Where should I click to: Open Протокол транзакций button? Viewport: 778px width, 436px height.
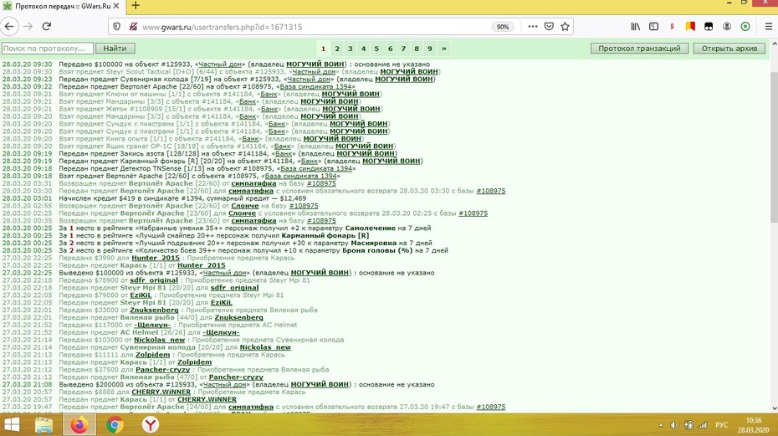pyautogui.click(x=639, y=49)
